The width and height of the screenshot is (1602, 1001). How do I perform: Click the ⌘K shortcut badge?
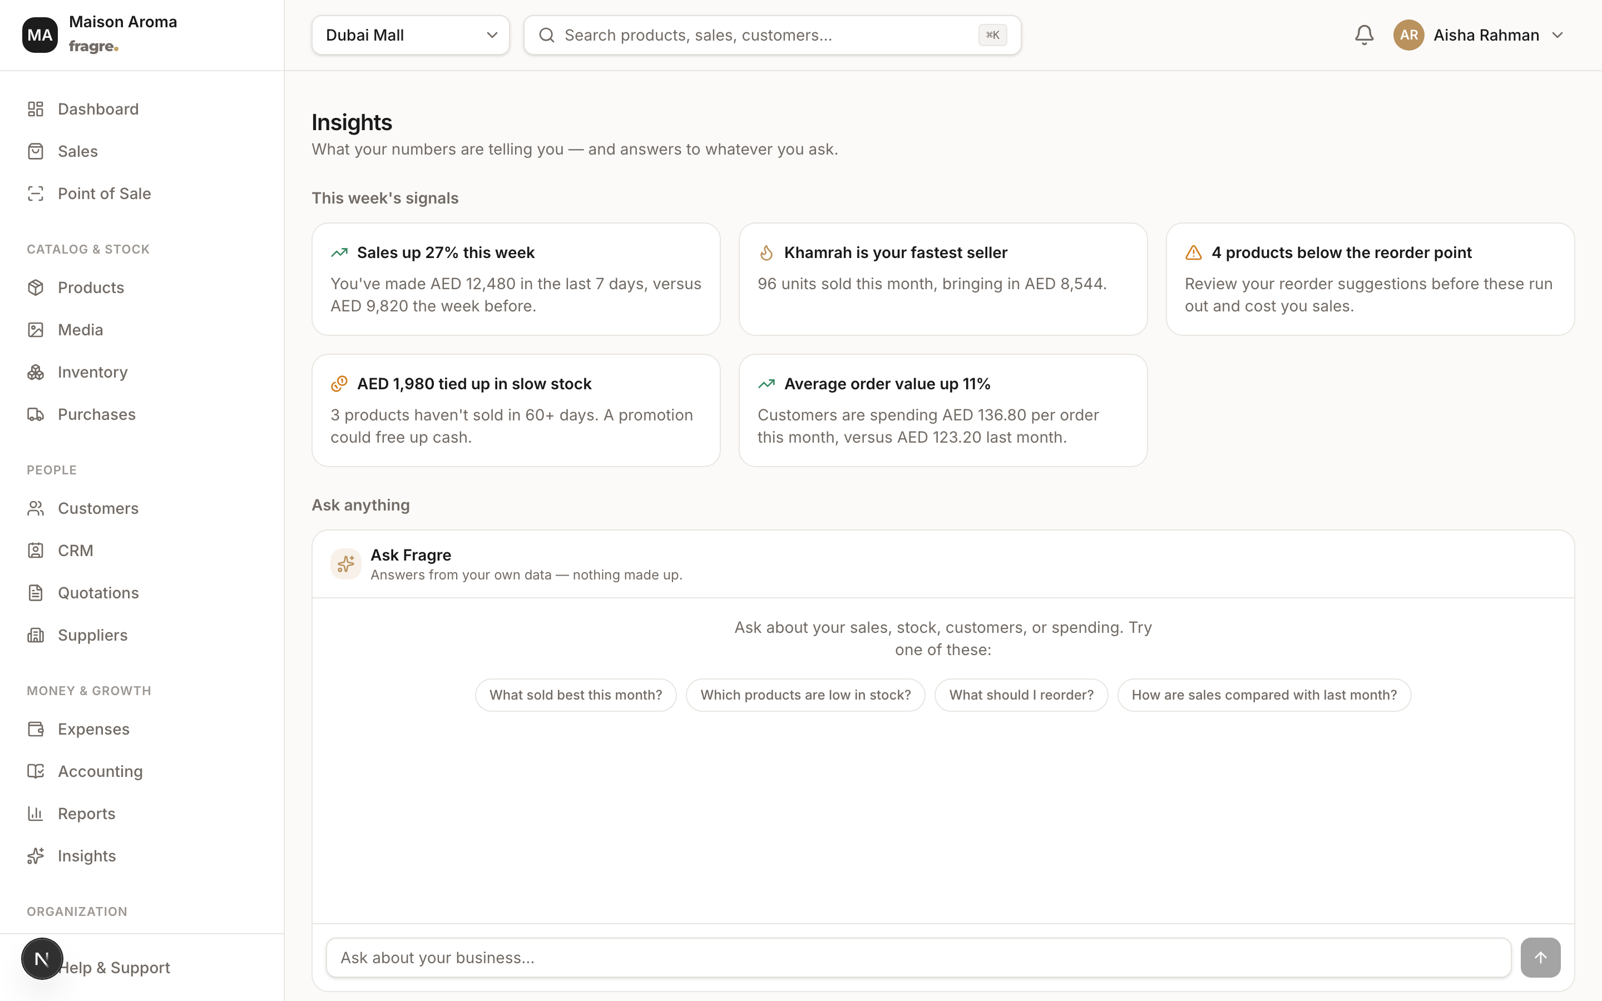tap(992, 35)
